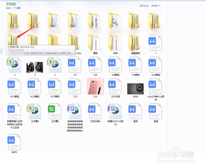Select the Excel web file named 2
Image resolution: width=206 pixels, height=168 pixels.
coord(14,66)
